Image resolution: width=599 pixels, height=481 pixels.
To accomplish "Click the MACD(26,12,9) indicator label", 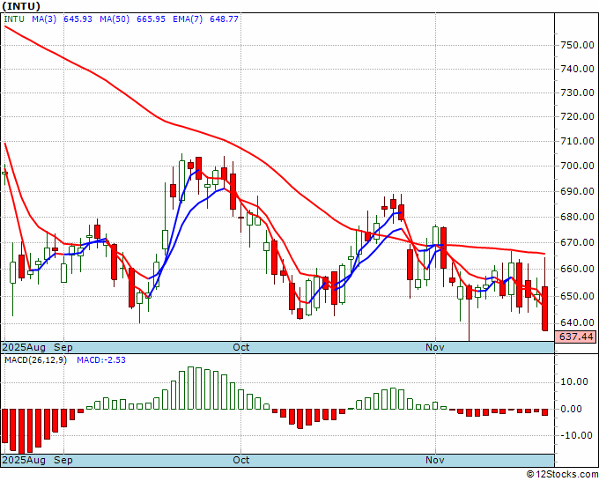I will click(35, 360).
